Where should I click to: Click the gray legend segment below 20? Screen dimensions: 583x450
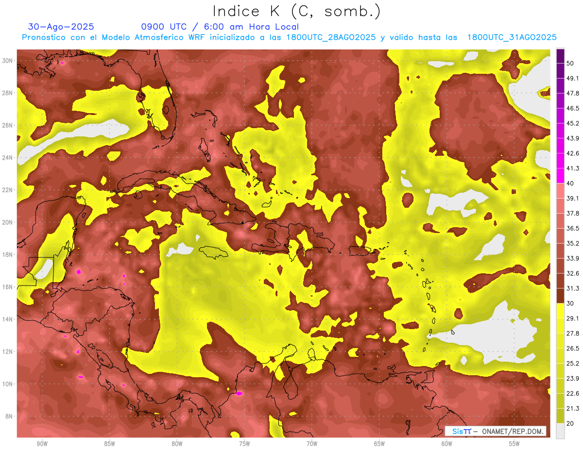tap(560, 431)
